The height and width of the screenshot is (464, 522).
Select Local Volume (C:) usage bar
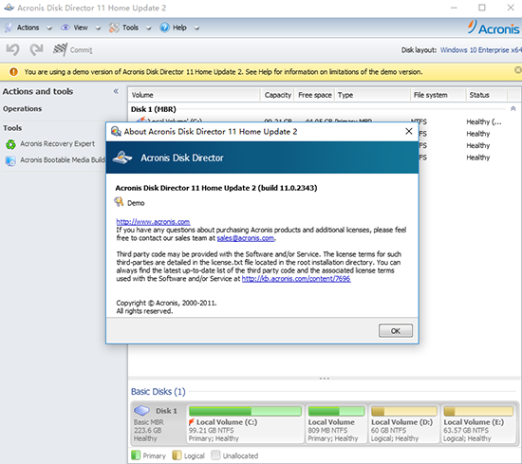point(245,412)
